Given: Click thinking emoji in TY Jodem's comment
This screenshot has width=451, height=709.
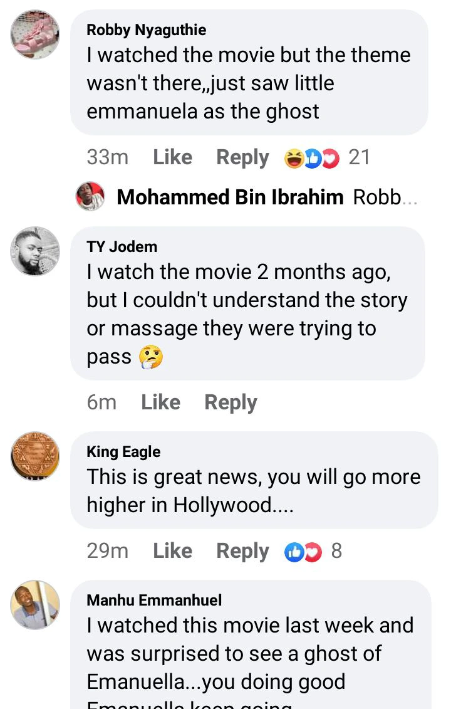Looking at the screenshot, I should (x=151, y=357).
